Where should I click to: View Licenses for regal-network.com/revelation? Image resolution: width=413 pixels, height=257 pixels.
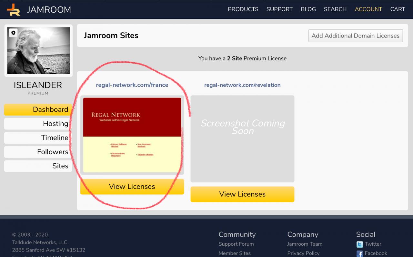tap(242, 194)
